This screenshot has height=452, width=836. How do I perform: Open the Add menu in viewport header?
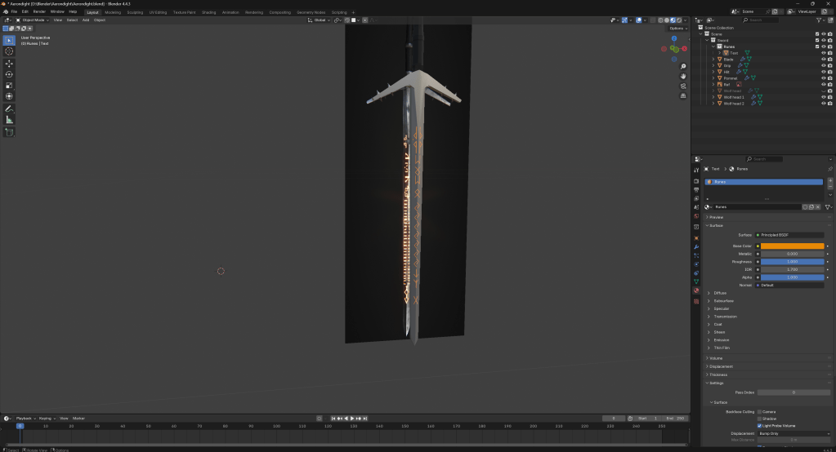(86, 20)
